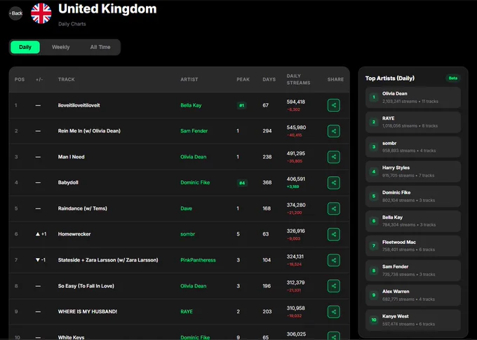Share the Homewrecker track
Image resolution: width=477 pixels, height=340 pixels.
point(334,234)
